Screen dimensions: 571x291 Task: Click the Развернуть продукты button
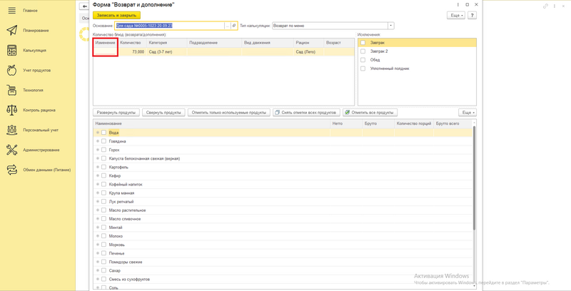coord(116,113)
